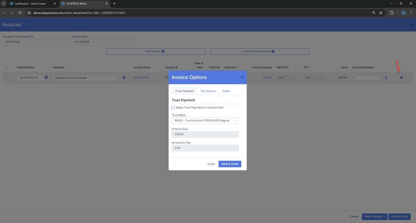Close the Invoice Options dialog with the X
416x223 pixels.
tap(242, 77)
